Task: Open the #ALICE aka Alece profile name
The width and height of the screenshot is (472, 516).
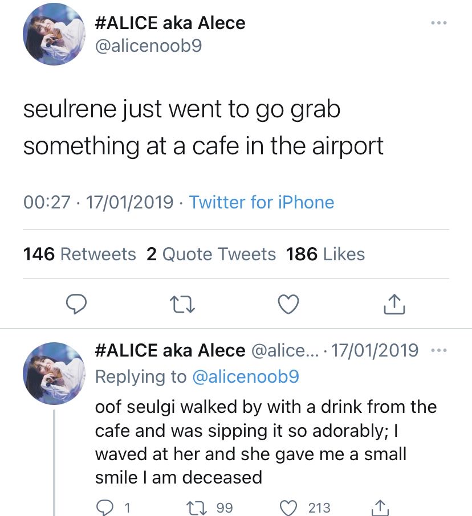Action: 169,23
